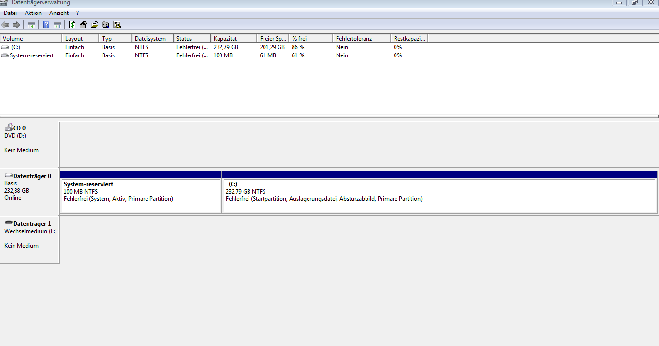Screen dimensions: 659x346
Task: Sort by the Typ column header
Action: coord(116,39)
